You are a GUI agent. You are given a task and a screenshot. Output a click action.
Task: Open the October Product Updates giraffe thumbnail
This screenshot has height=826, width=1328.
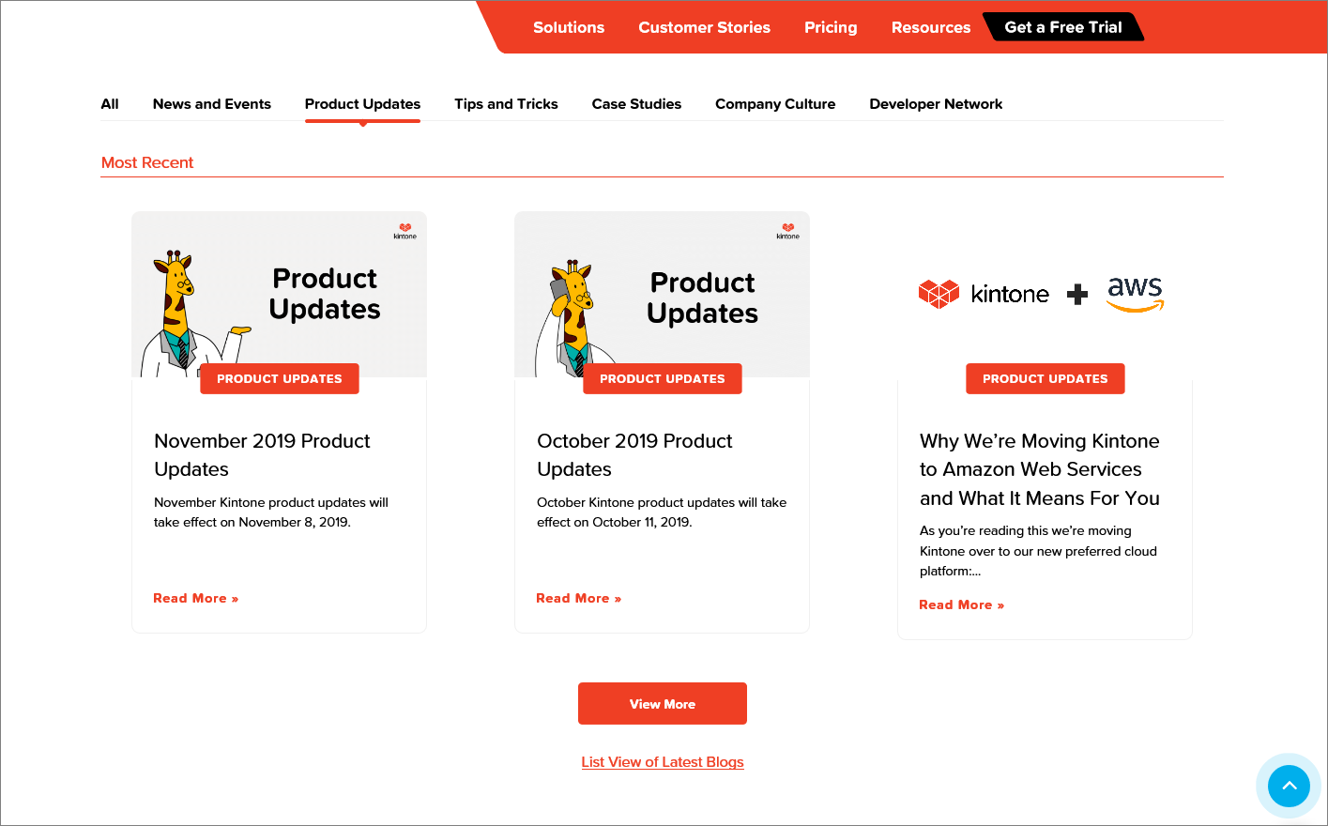[x=662, y=293]
